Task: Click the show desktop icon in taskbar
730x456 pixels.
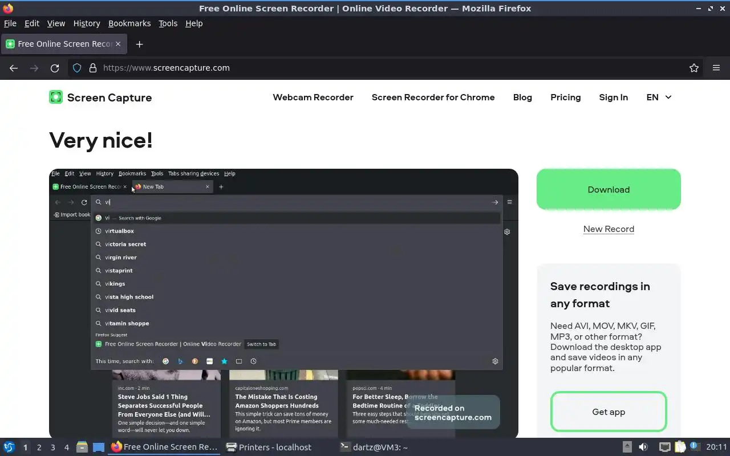Action: (x=98, y=447)
